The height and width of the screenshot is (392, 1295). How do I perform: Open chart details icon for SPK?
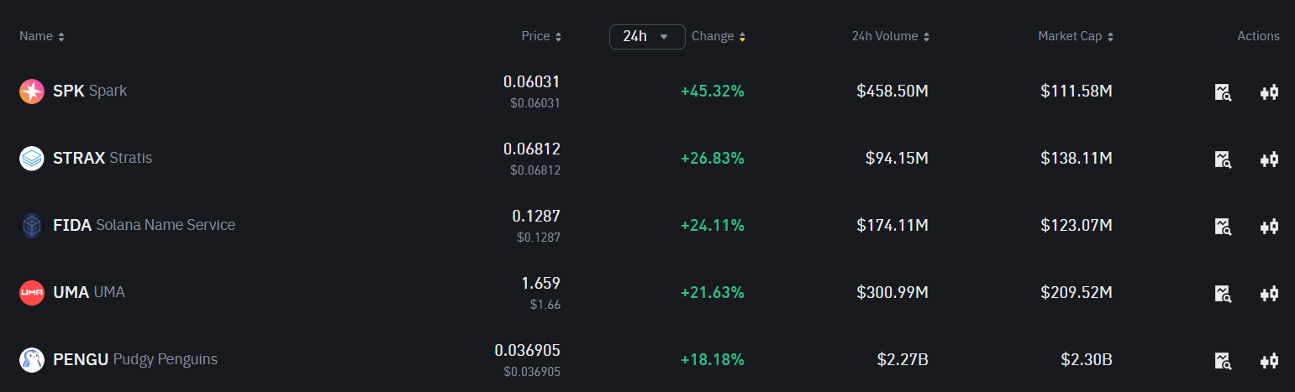tap(1223, 92)
